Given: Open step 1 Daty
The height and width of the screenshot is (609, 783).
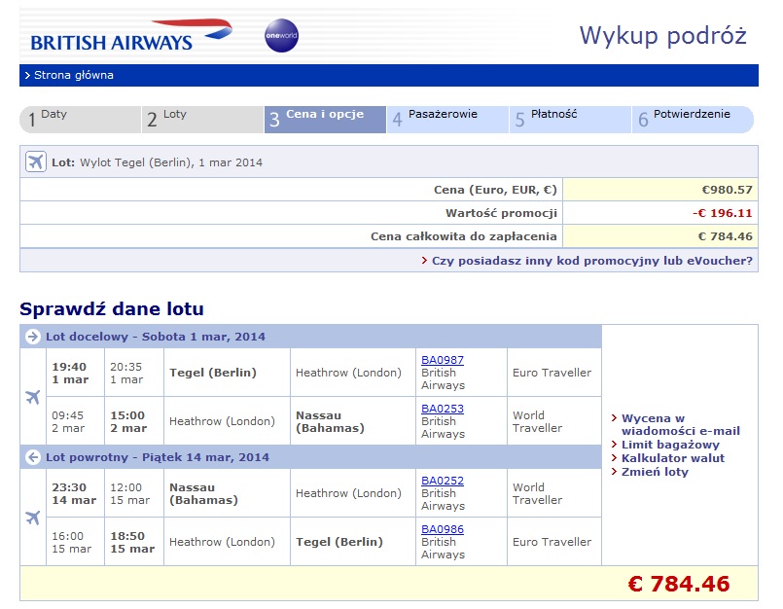Looking at the screenshot, I should [x=81, y=120].
